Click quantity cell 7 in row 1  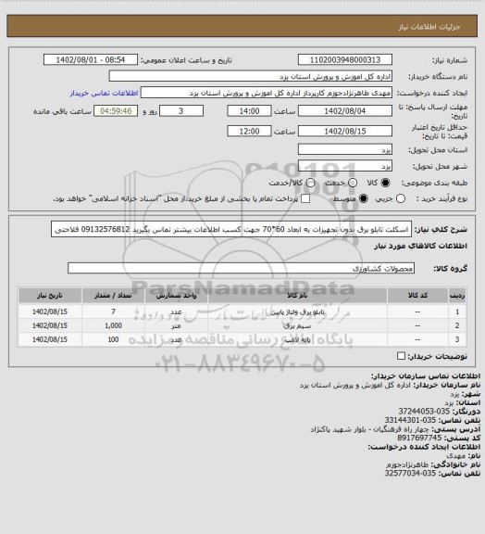click(113, 311)
